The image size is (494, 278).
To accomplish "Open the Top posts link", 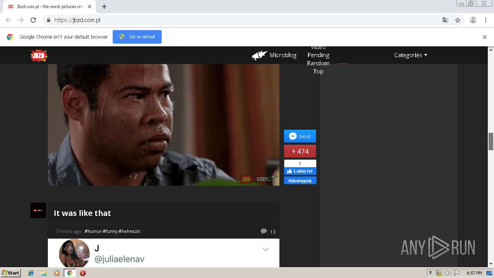I will click(x=318, y=71).
